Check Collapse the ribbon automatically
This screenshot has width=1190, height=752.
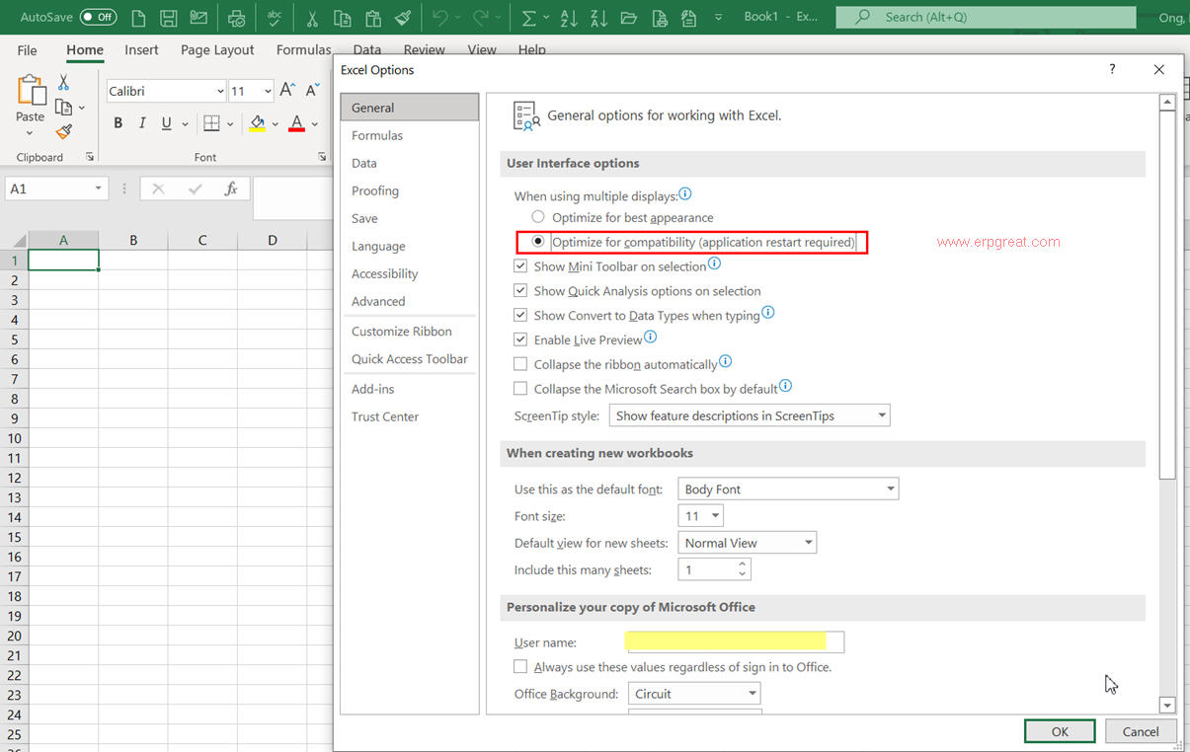coord(520,364)
